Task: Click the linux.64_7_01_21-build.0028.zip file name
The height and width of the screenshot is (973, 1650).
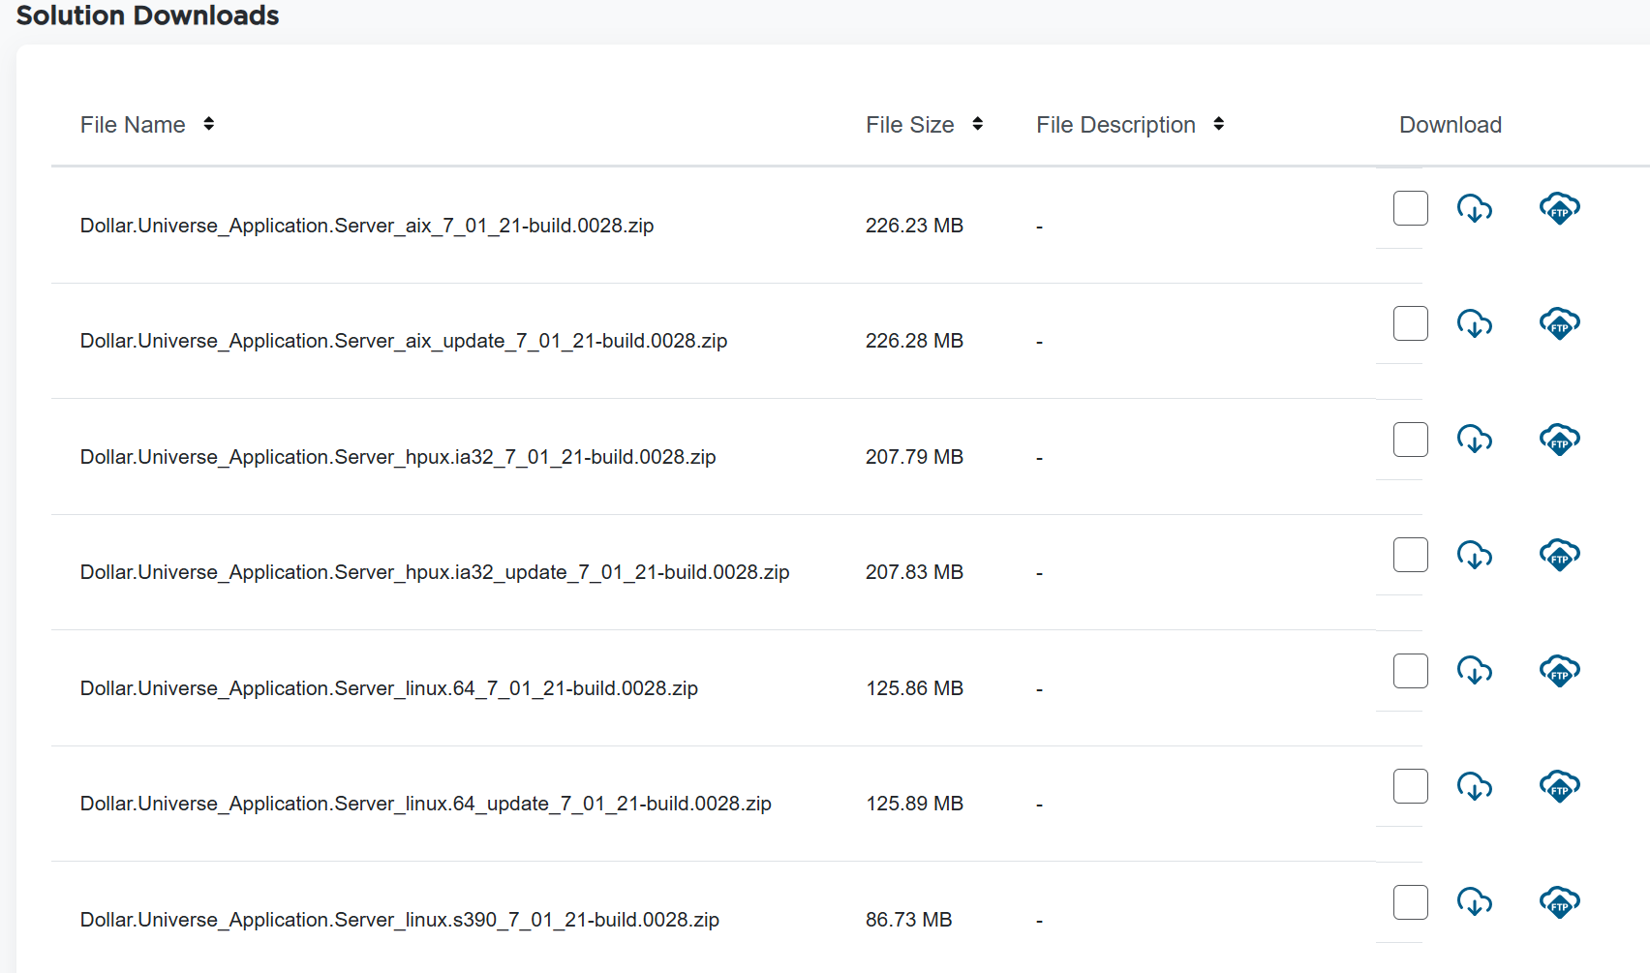Action: 388,688
